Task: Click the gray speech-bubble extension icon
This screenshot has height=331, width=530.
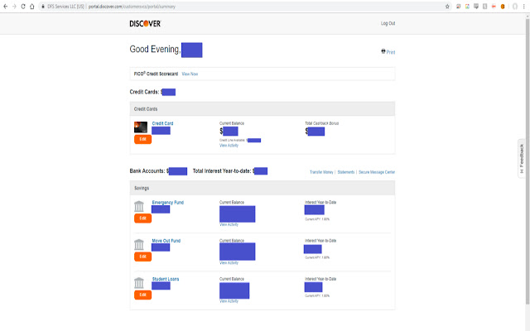Action: (x=476, y=7)
